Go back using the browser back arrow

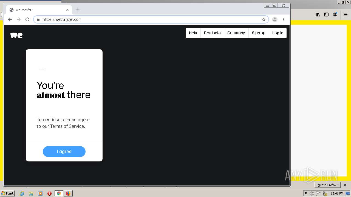click(10, 19)
